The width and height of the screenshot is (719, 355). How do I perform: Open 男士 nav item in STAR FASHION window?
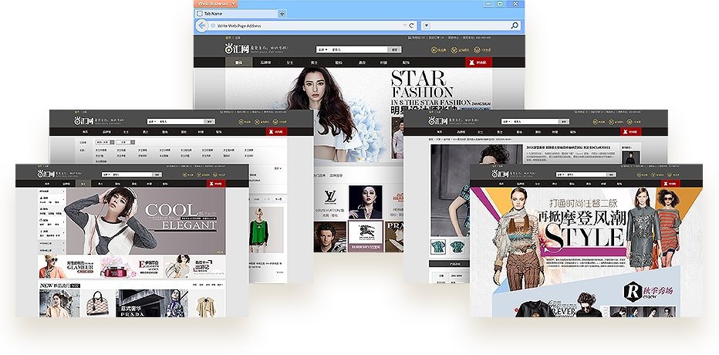(314, 63)
